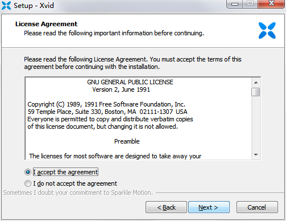286x221 pixels.
Task: Click the "Preamble" line in license text
Action: [127, 141]
